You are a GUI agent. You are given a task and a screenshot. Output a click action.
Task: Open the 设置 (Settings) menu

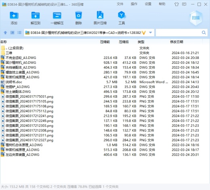pos(148,4)
